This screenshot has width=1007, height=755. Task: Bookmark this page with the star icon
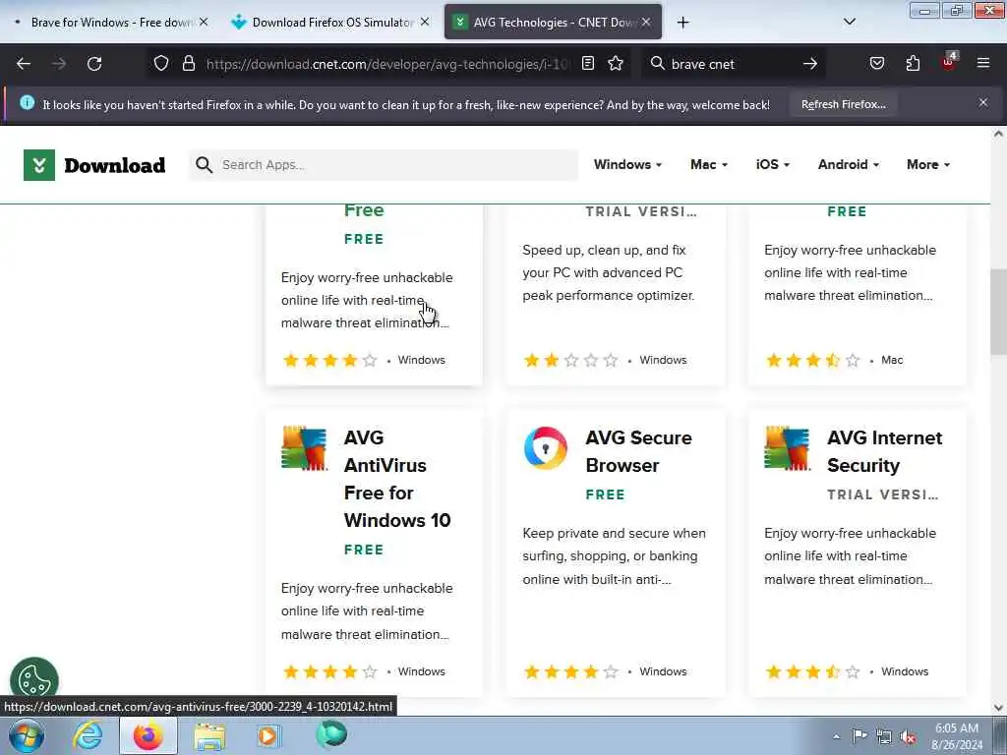pos(616,64)
